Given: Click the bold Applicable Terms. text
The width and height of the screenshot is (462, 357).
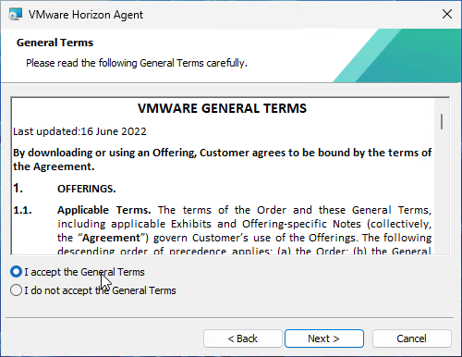Looking at the screenshot, I should click(x=103, y=210).
